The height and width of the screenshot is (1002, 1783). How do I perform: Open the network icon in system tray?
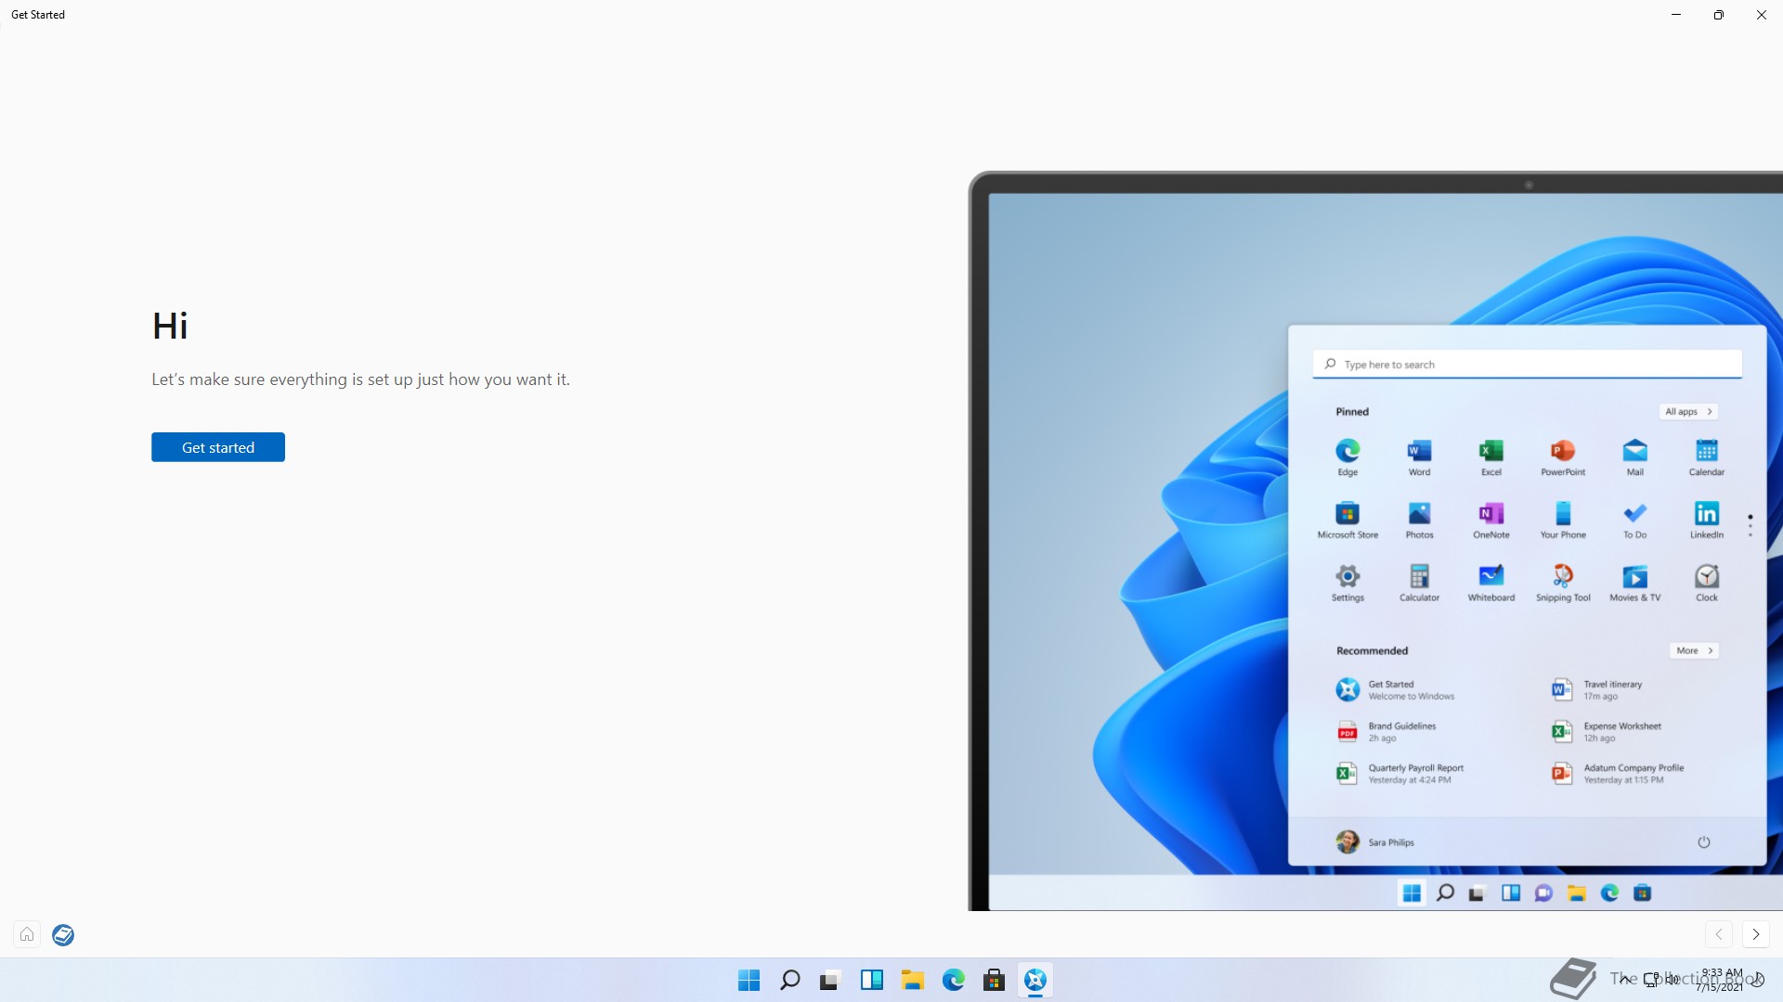click(1651, 979)
